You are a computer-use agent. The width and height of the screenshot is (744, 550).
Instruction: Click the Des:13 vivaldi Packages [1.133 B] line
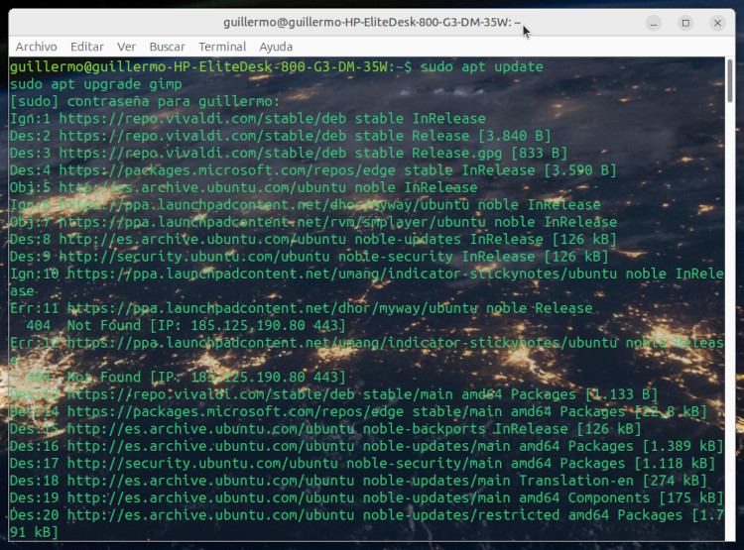[x=334, y=394]
